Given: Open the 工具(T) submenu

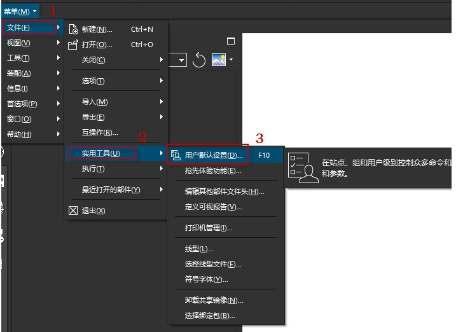Looking at the screenshot, I should tap(32, 58).
